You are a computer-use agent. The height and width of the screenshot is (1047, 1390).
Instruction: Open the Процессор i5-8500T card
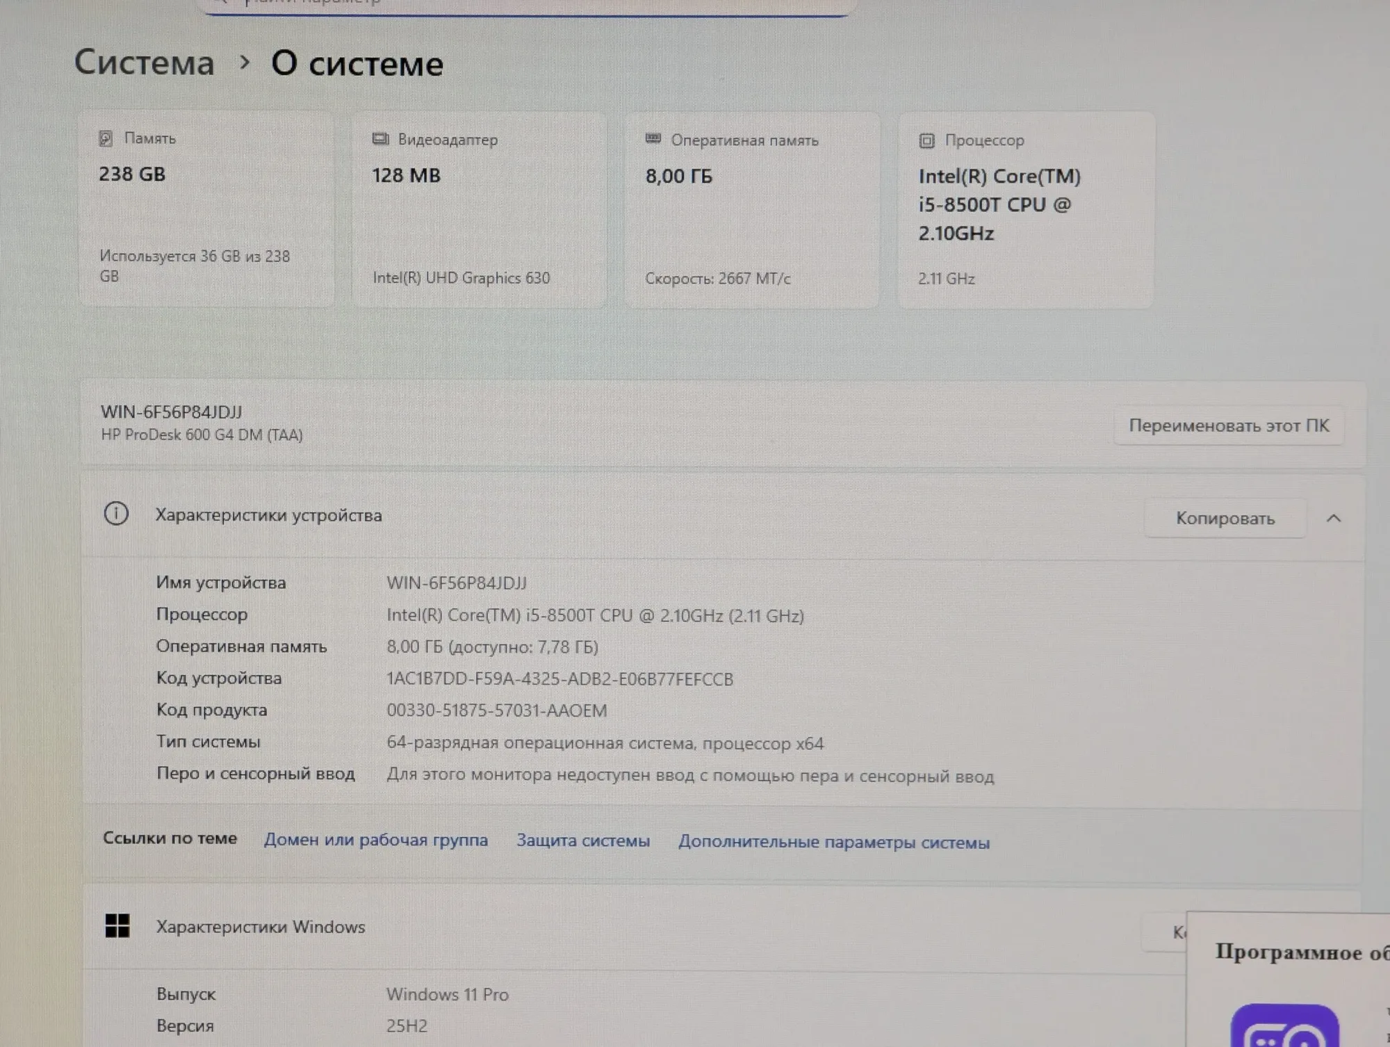1026,210
